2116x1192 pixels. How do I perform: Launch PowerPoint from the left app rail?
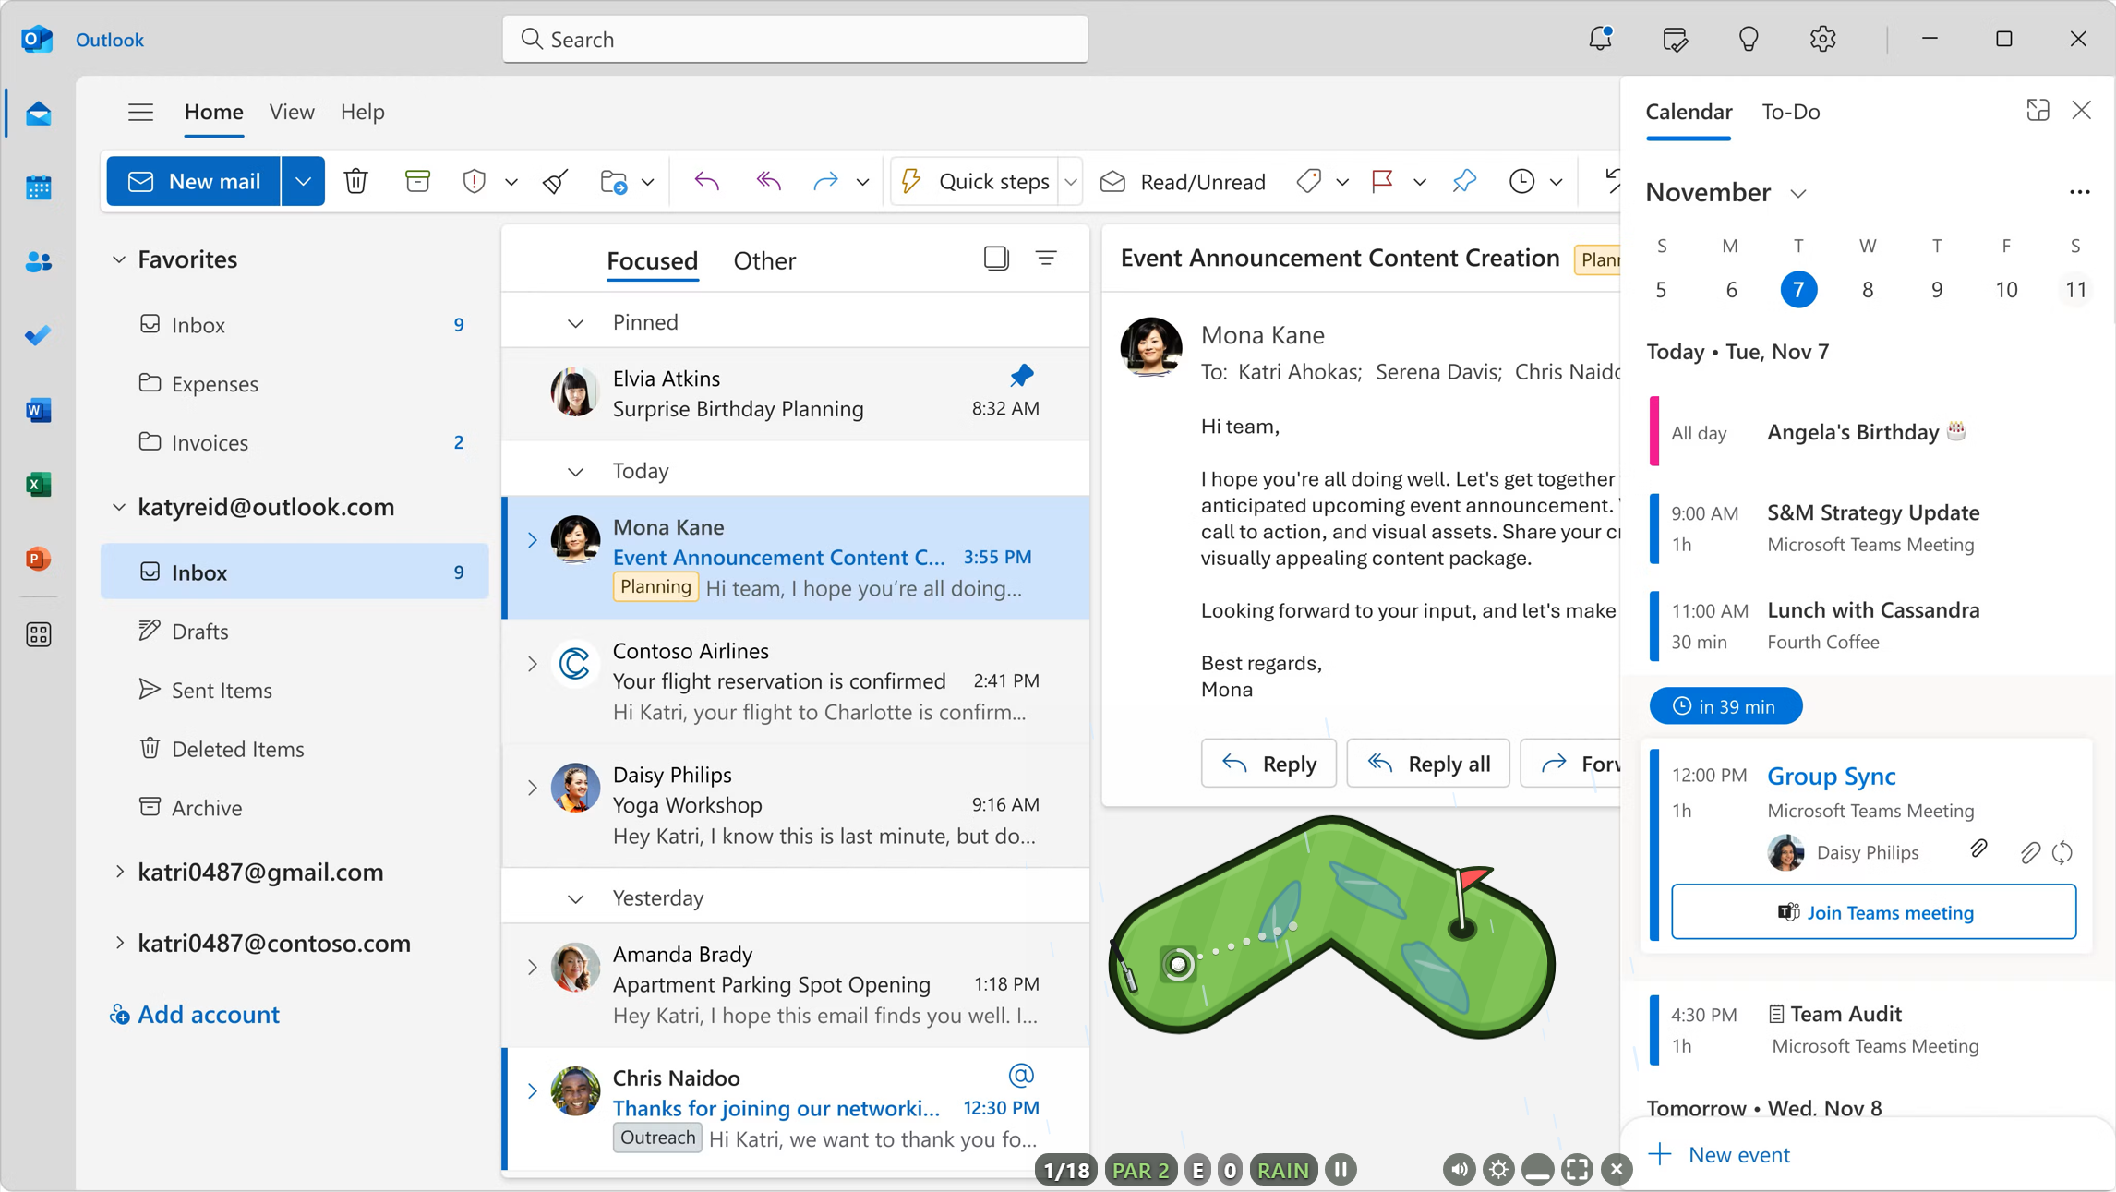click(x=38, y=559)
